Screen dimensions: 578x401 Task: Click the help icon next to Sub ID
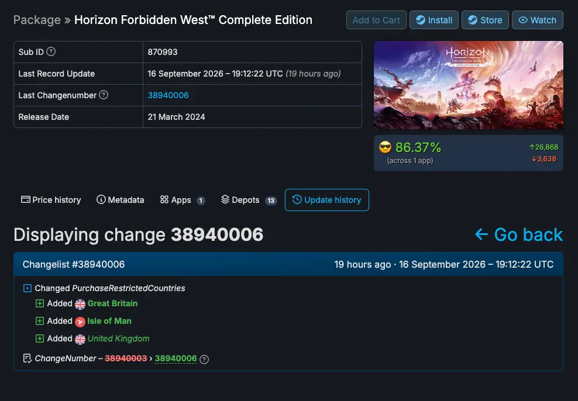pyautogui.click(x=51, y=51)
